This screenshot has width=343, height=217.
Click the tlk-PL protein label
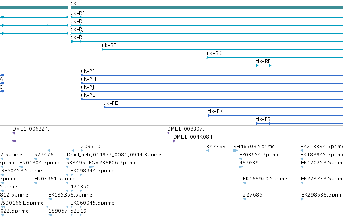pyautogui.click(x=88, y=95)
